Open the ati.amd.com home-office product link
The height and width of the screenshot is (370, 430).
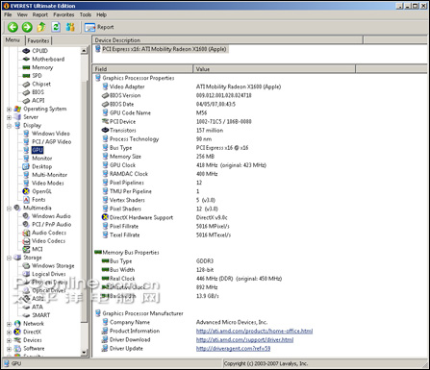[x=254, y=331]
